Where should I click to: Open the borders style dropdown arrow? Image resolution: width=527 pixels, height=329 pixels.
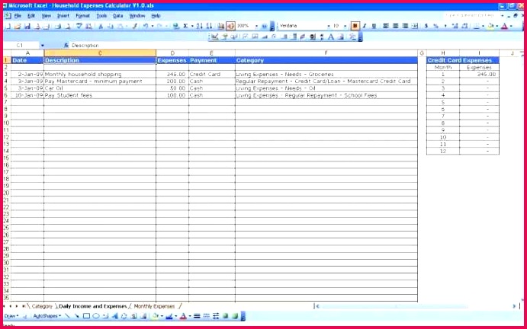(483, 26)
